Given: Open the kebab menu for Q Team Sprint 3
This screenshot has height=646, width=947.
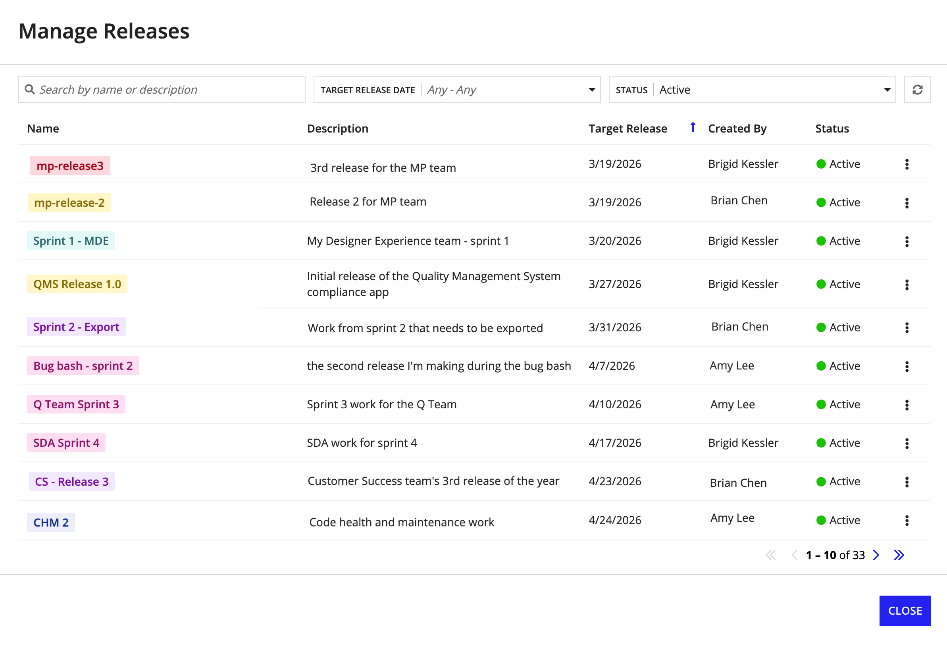Looking at the screenshot, I should point(907,405).
